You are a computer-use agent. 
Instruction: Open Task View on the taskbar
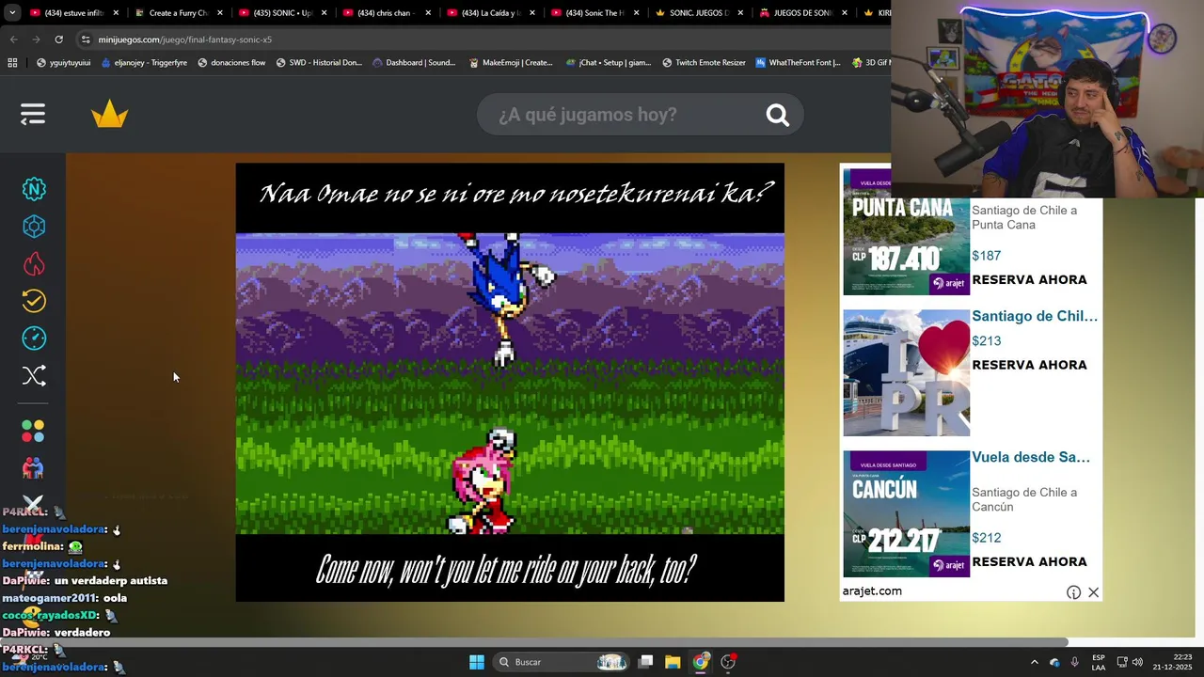[645, 662]
